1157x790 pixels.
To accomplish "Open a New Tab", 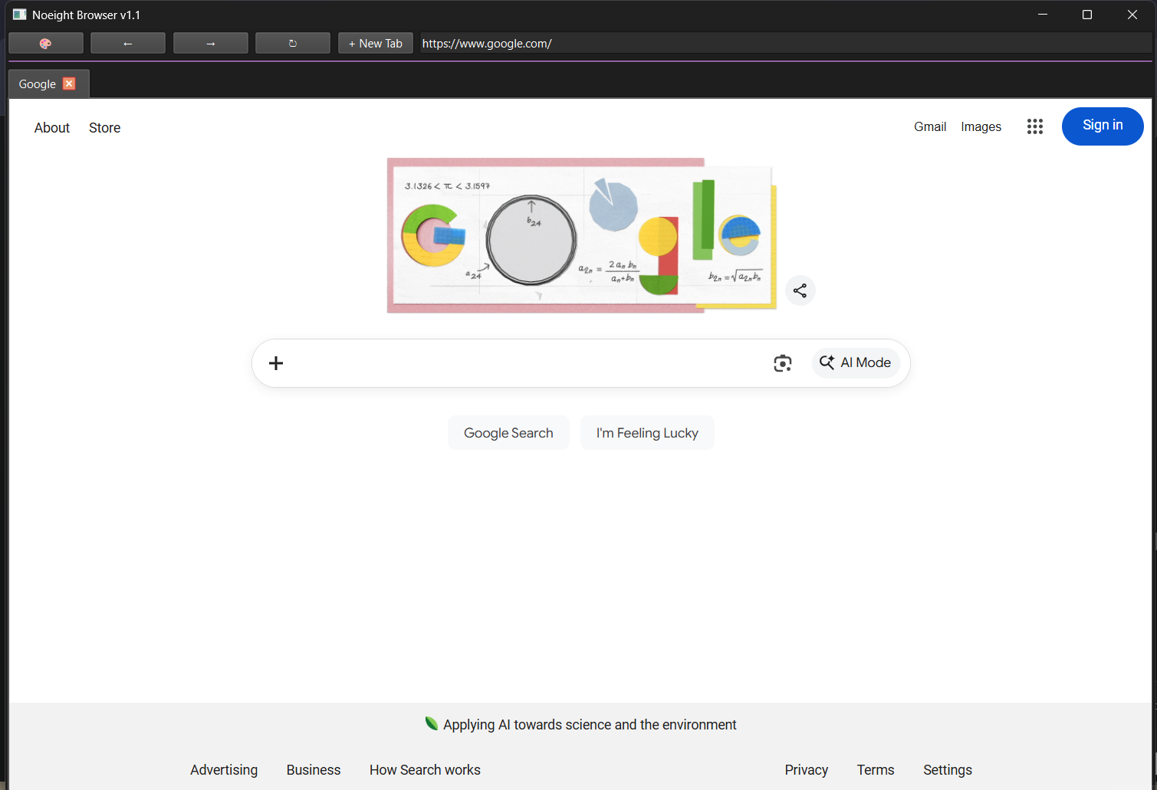I will (x=375, y=43).
